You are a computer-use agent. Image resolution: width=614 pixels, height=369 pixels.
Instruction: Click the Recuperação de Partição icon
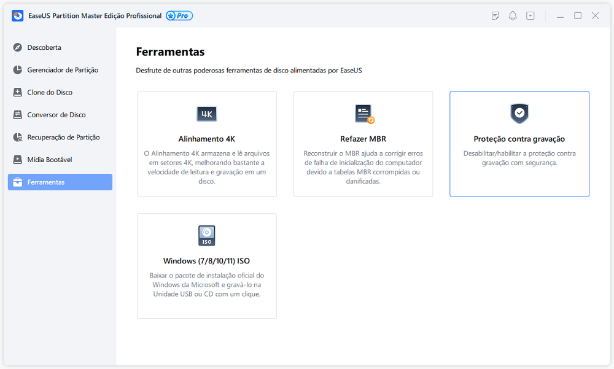coord(17,137)
